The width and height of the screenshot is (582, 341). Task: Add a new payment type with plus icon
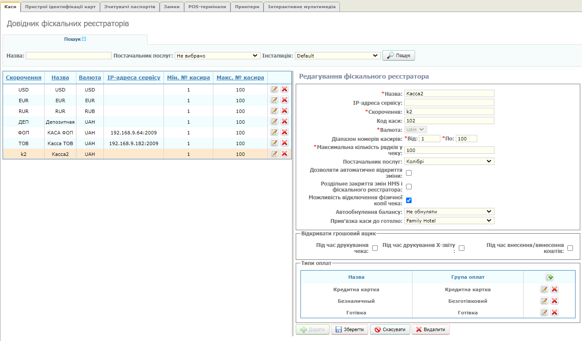point(549,277)
